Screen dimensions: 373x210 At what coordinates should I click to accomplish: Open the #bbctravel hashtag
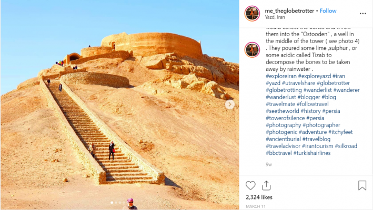tap(278, 153)
